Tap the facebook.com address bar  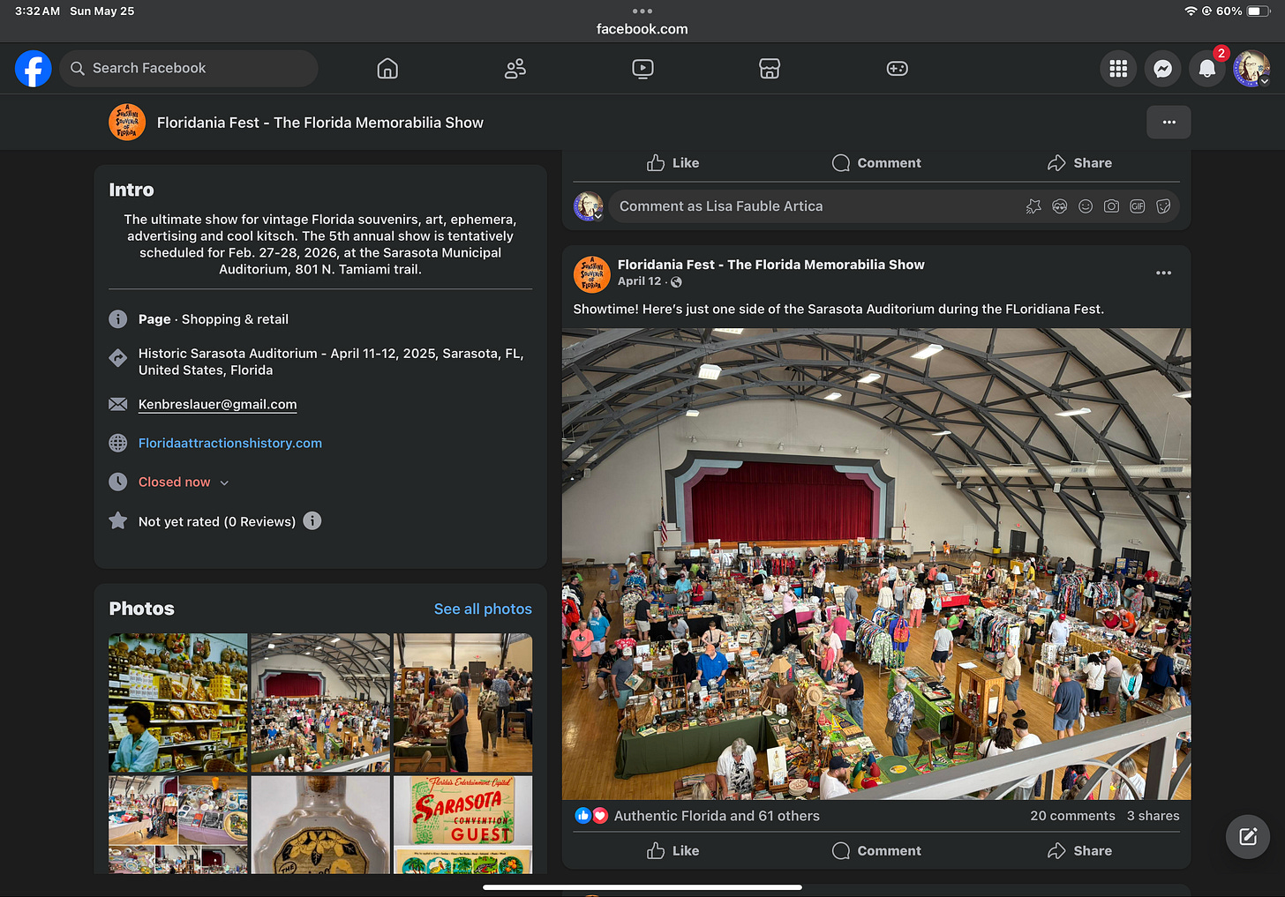[x=642, y=29]
